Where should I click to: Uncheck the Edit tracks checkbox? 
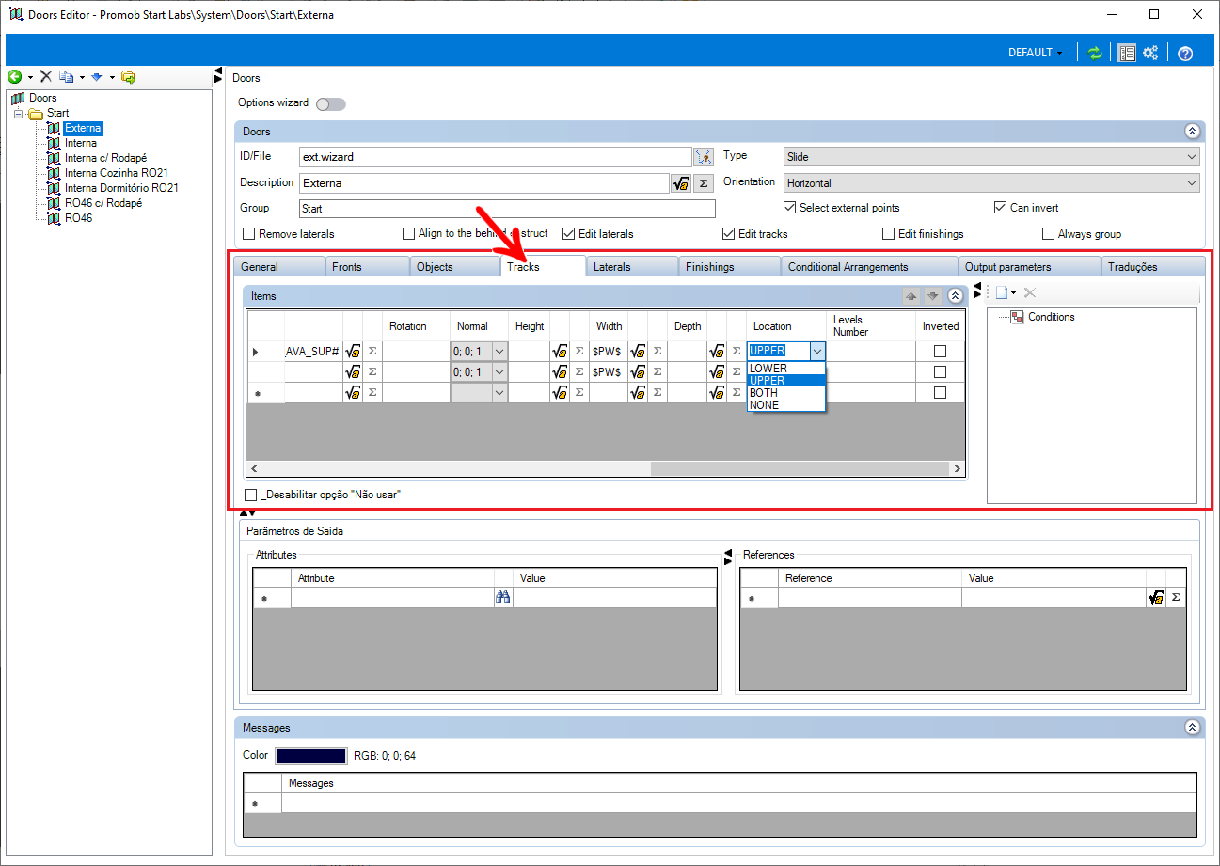click(729, 234)
